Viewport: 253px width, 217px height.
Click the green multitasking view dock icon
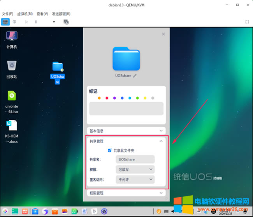[x=15, y=211]
